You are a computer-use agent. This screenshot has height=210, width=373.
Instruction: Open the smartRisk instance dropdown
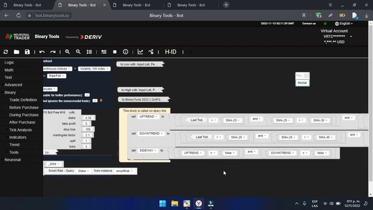pos(124,171)
